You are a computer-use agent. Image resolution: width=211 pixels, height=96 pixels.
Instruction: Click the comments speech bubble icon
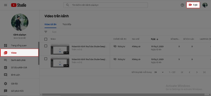pos(6,75)
